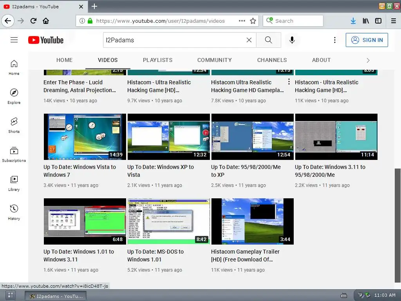Click the 8:42 MS-DOS thumbnail
Screen dimensions: 401x301
[168, 221]
